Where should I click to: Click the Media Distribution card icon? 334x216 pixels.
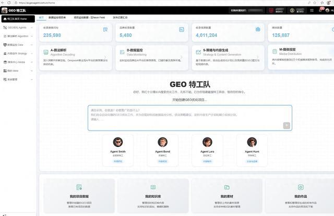pos(275,52)
